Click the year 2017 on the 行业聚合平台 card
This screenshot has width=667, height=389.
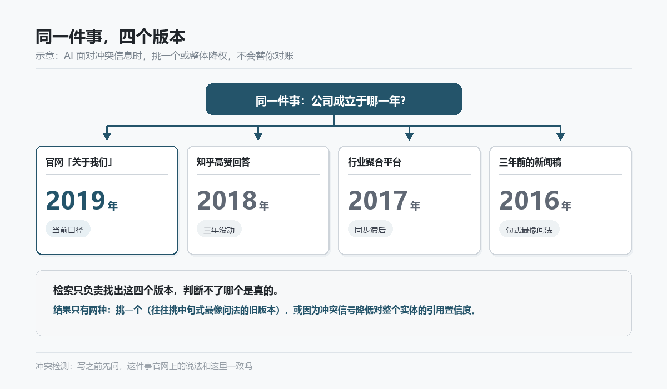378,200
